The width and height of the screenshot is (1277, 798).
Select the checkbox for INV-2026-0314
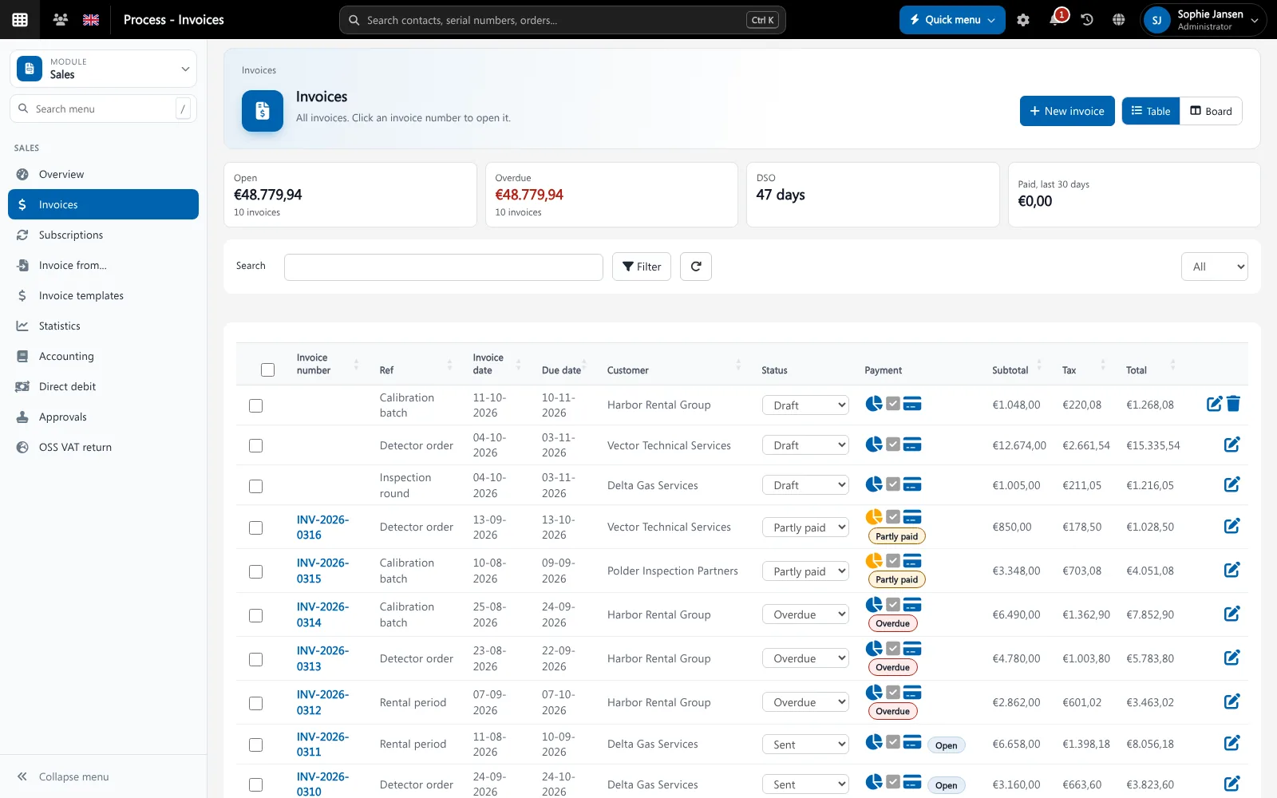point(255,615)
